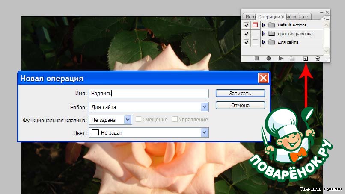
Task: Click the trash Delete icon in Actions panel
Action: click(x=318, y=59)
